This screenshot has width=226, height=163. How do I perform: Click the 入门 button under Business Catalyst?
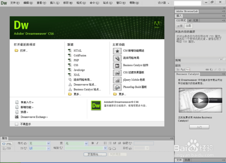pos(199,127)
